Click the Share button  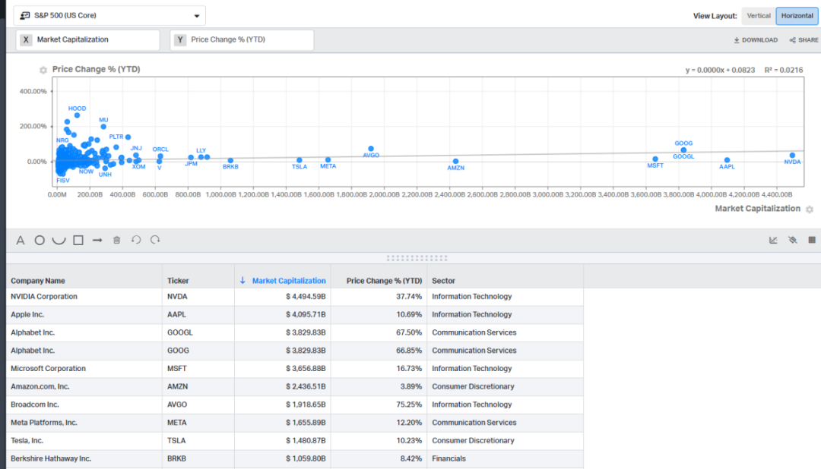pos(804,40)
